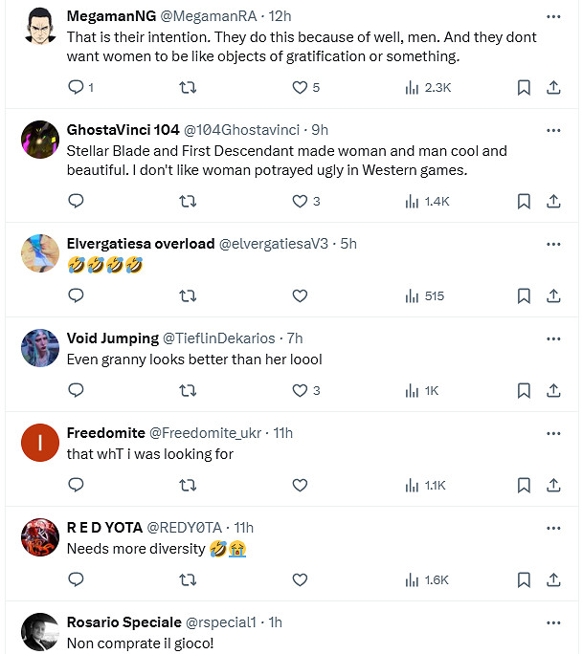Click GhostaVinci 104's profile avatar
Screen dimensions: 583x654
(x=40, y=140)
